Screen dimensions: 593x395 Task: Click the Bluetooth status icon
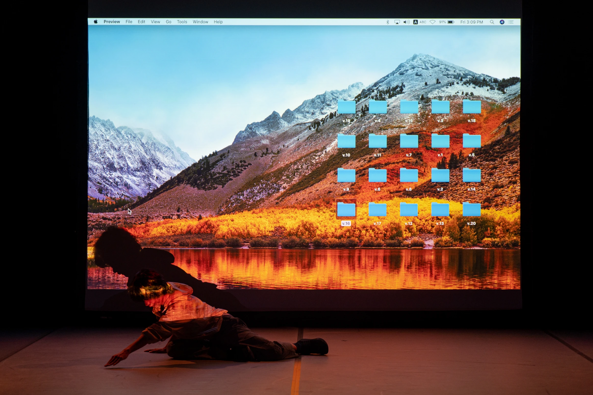[388, 22]
